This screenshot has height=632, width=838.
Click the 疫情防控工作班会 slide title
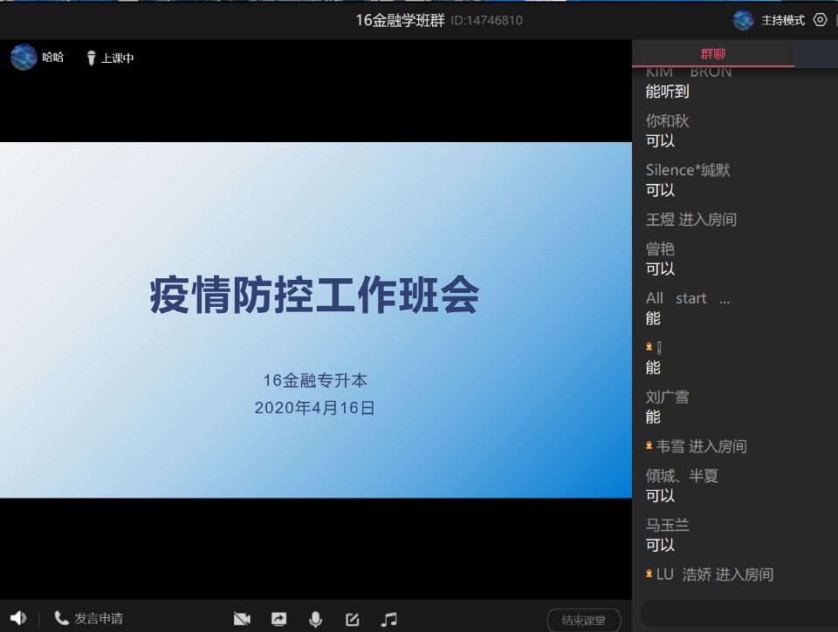pyautogui.click(x=314, y=296)
